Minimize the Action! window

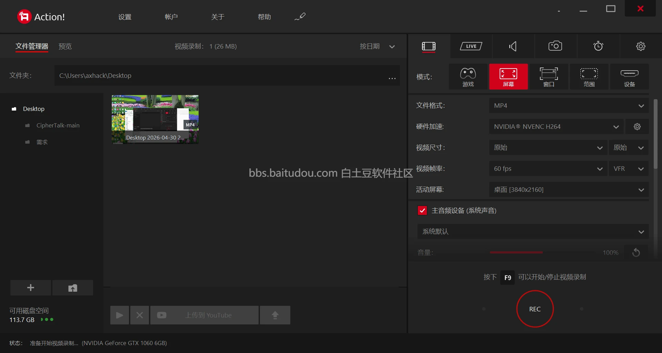(x=583, y=11)
